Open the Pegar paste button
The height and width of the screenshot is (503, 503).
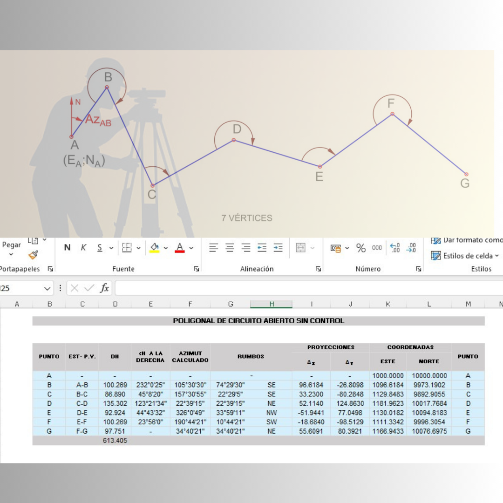[x=11, y=245]
